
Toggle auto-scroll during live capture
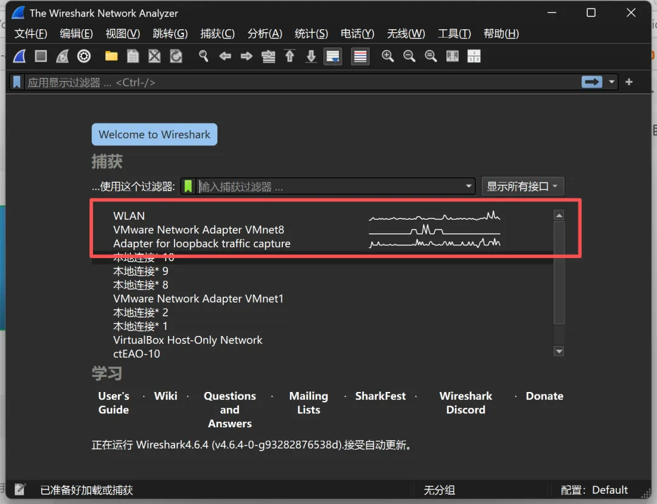[333, 56]
